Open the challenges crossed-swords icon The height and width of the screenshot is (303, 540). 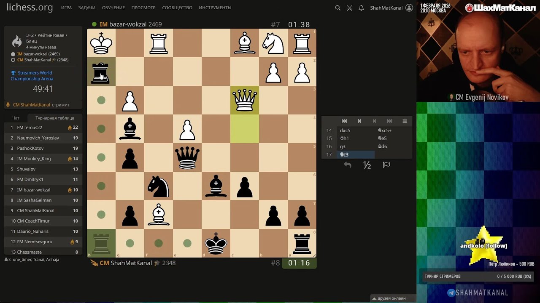(x=349, y=8)
